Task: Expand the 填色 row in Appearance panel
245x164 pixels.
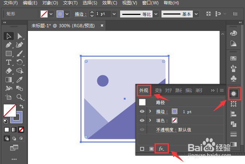Action: pyautogui.click(x=150, y=120)
